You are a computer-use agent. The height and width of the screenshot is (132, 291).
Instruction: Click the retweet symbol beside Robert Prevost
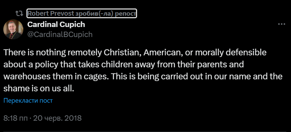point(19,13)
